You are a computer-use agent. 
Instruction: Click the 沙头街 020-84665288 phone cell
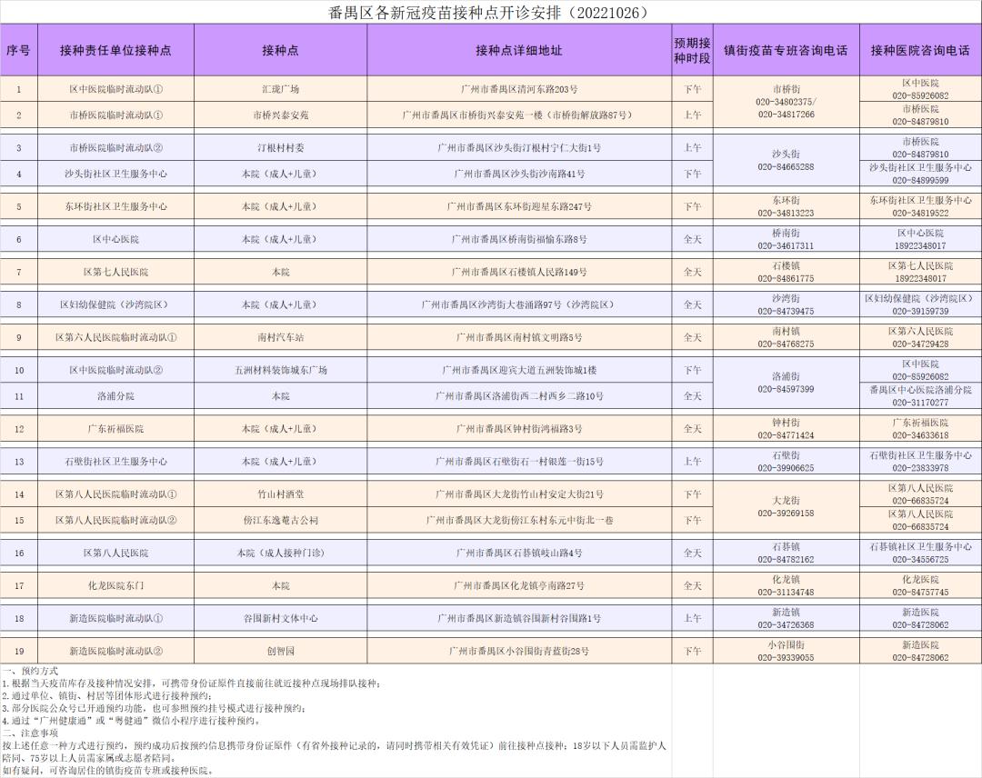click(786, 161)
